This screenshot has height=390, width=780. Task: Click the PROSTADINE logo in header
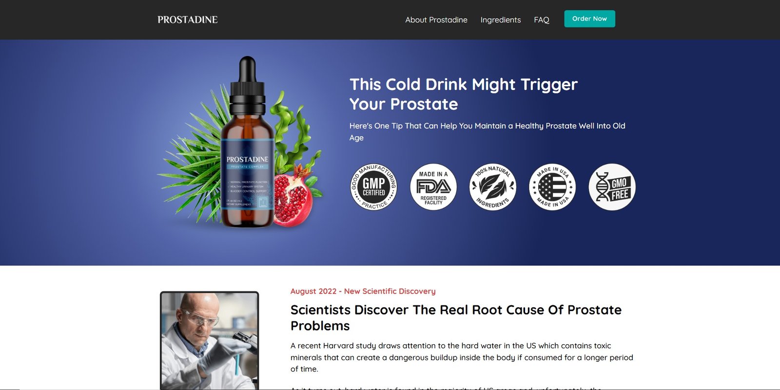[188, 19]
